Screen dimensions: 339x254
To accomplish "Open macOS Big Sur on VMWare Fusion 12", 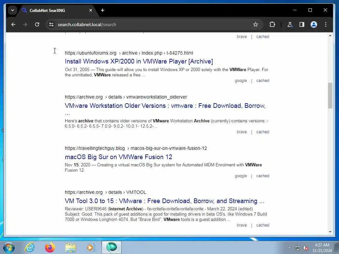I will (119, 157).
